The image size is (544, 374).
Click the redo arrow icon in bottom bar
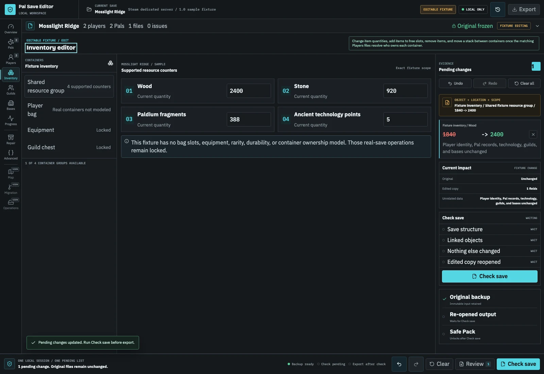coord(416,364)
